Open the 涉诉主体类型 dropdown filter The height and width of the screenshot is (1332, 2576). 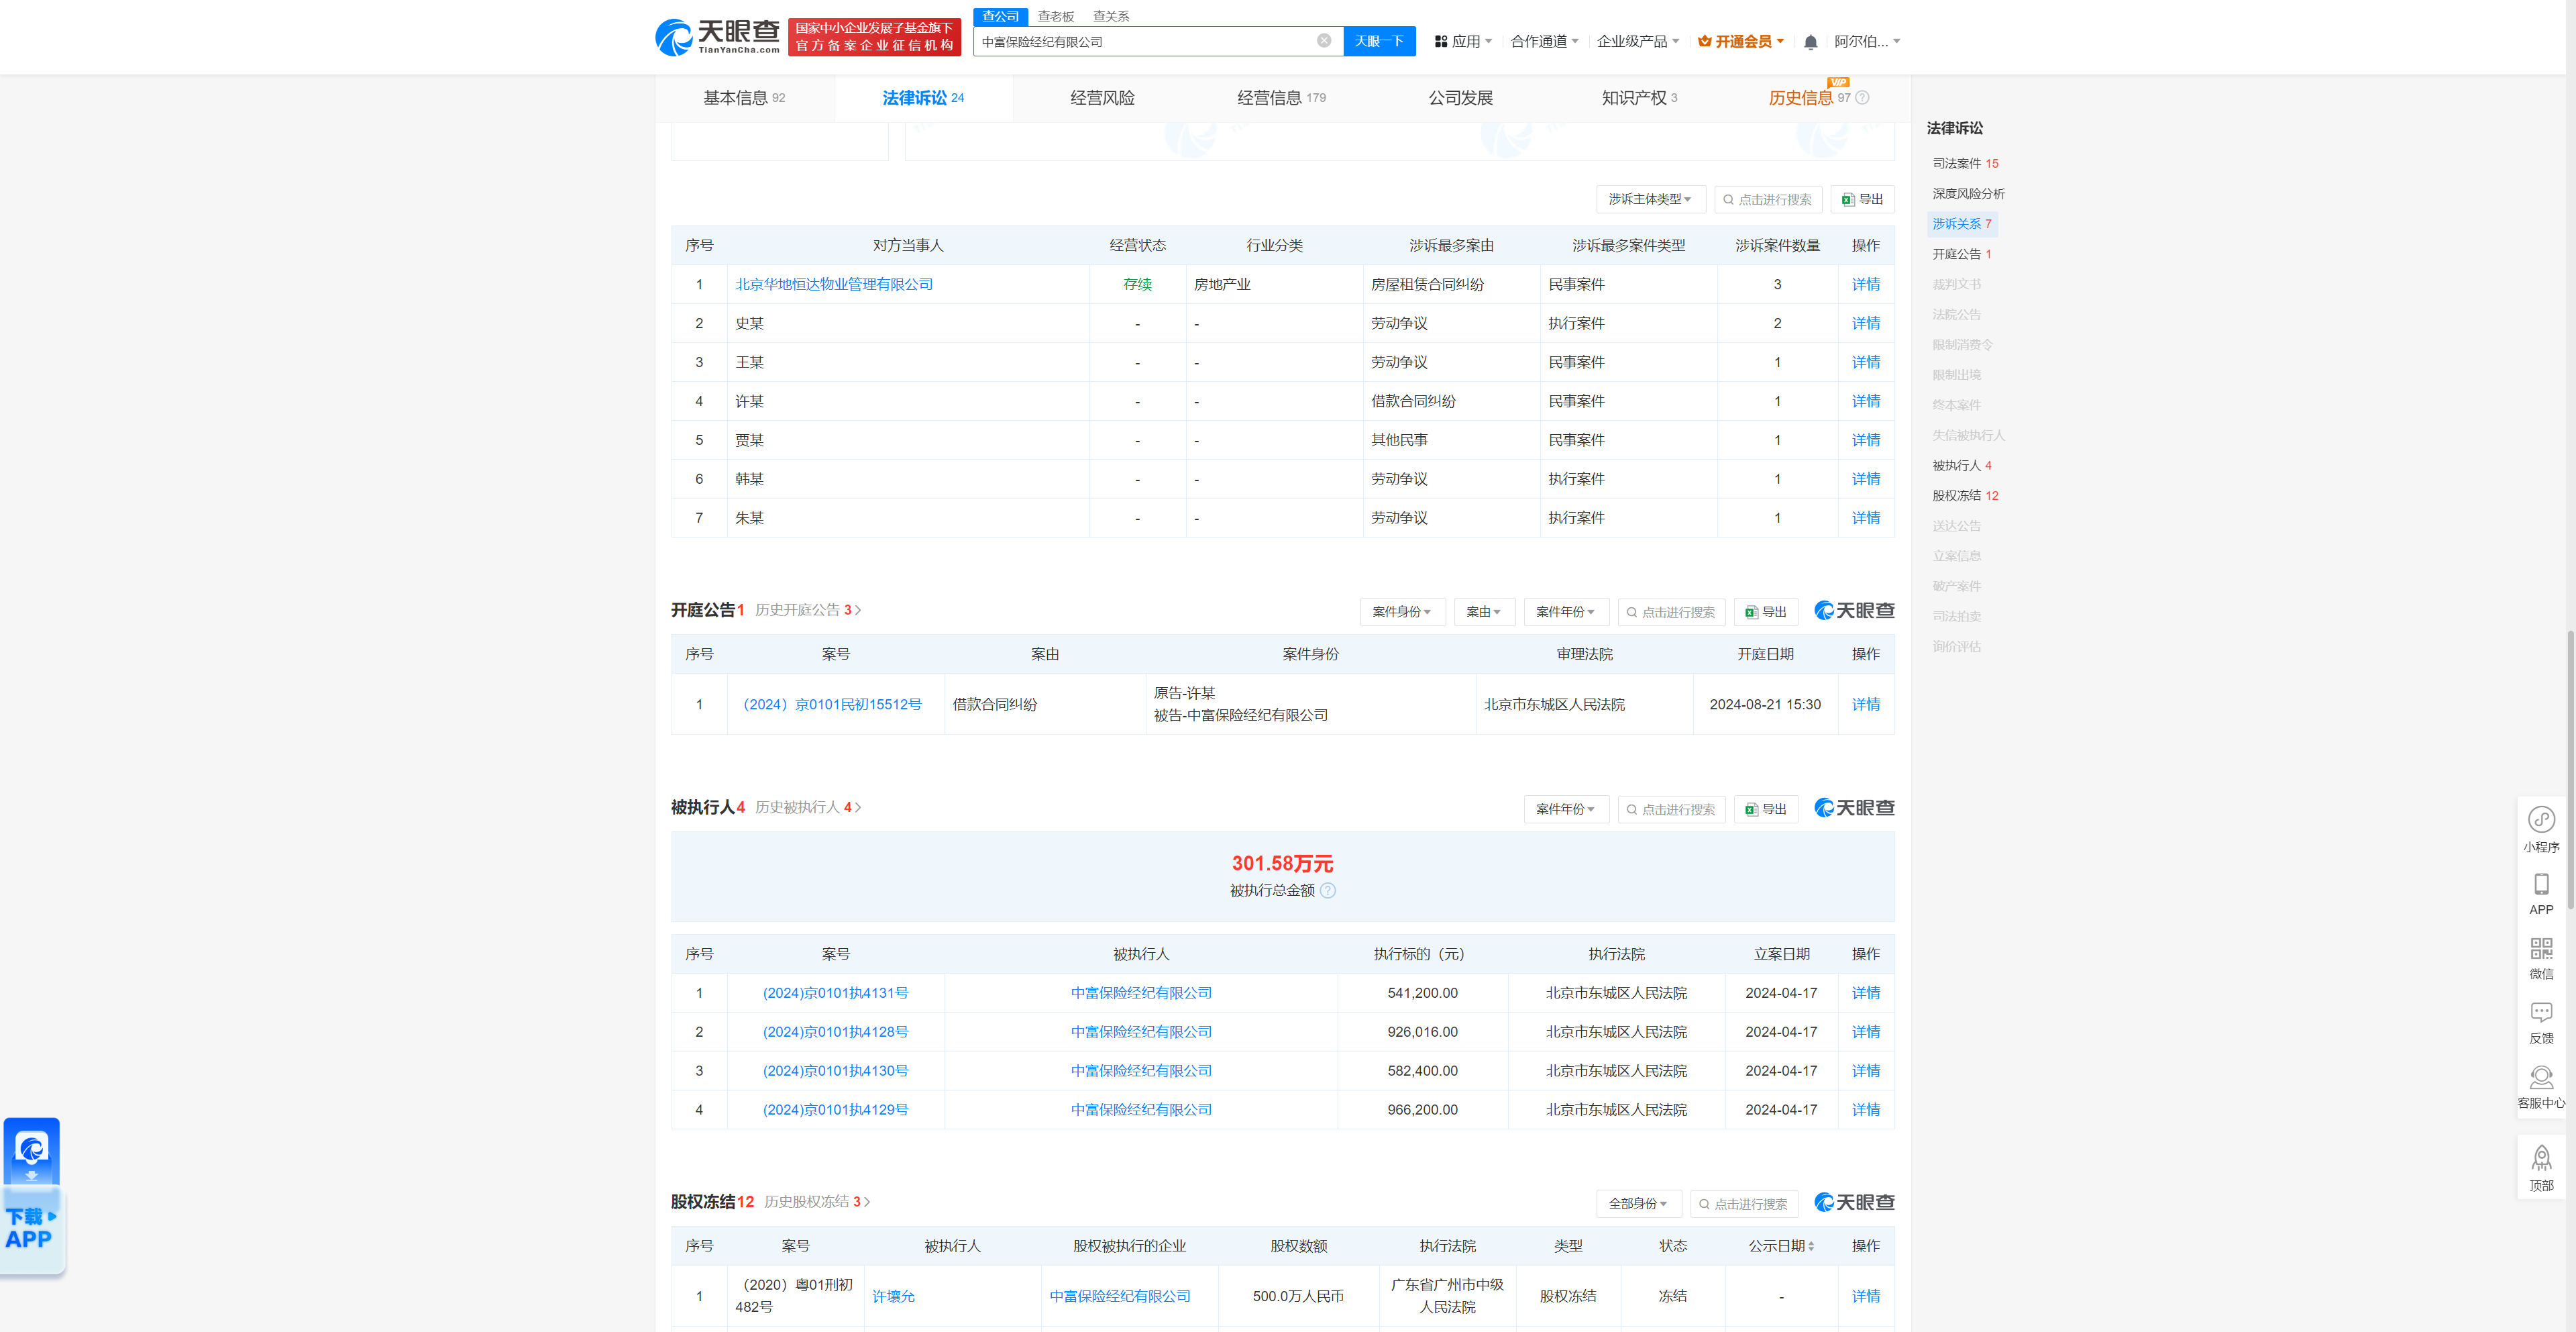coord(1650,200)
